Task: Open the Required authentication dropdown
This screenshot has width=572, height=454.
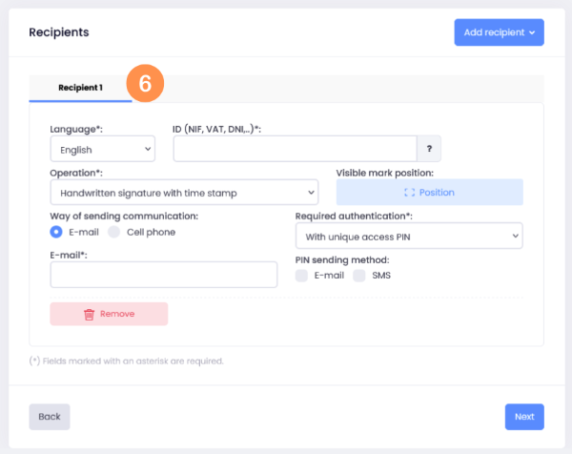Action: pos(408,236)
